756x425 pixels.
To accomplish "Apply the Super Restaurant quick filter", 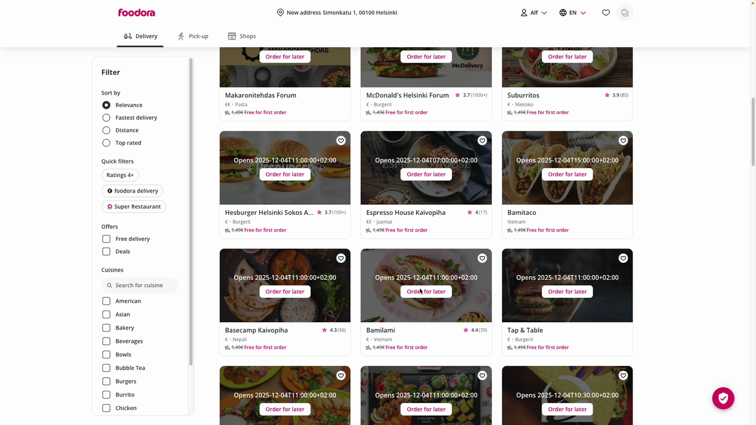I will point(133,207).
